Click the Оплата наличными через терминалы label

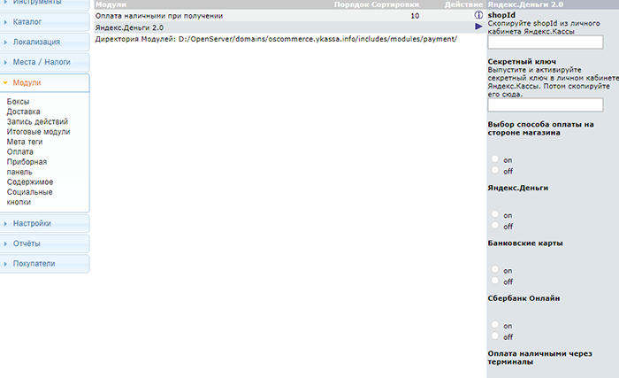[539, 358]
